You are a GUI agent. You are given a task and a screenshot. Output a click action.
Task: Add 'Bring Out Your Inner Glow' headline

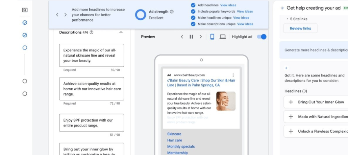pos(291,102)
